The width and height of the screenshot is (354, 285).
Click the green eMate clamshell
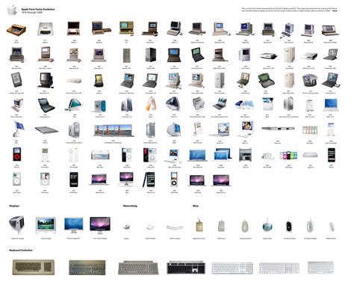(x=266, y=80)
